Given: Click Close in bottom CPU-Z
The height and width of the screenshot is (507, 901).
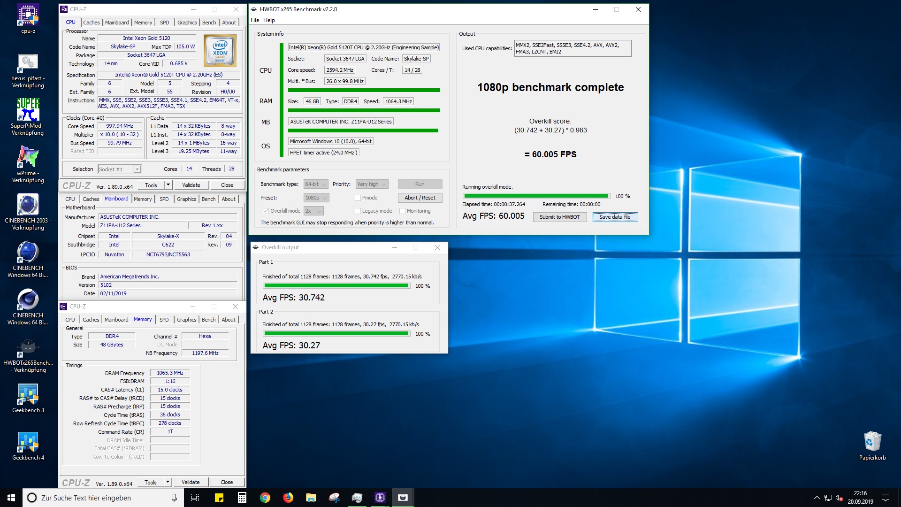Looking at the screenshot, I should coord(227,482).
